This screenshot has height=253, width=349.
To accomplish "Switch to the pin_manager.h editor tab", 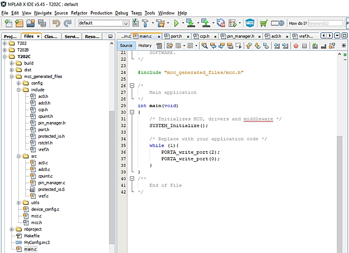I will click(x=240, y=36).
